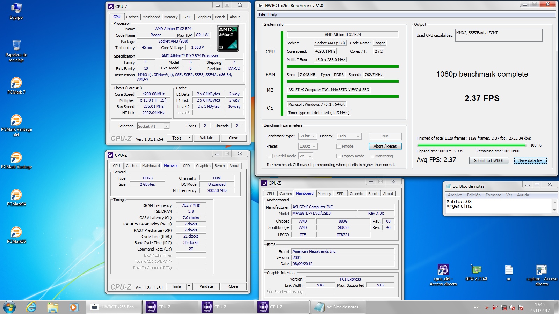Open Windows Media Player from taskbar

point(73,307)
